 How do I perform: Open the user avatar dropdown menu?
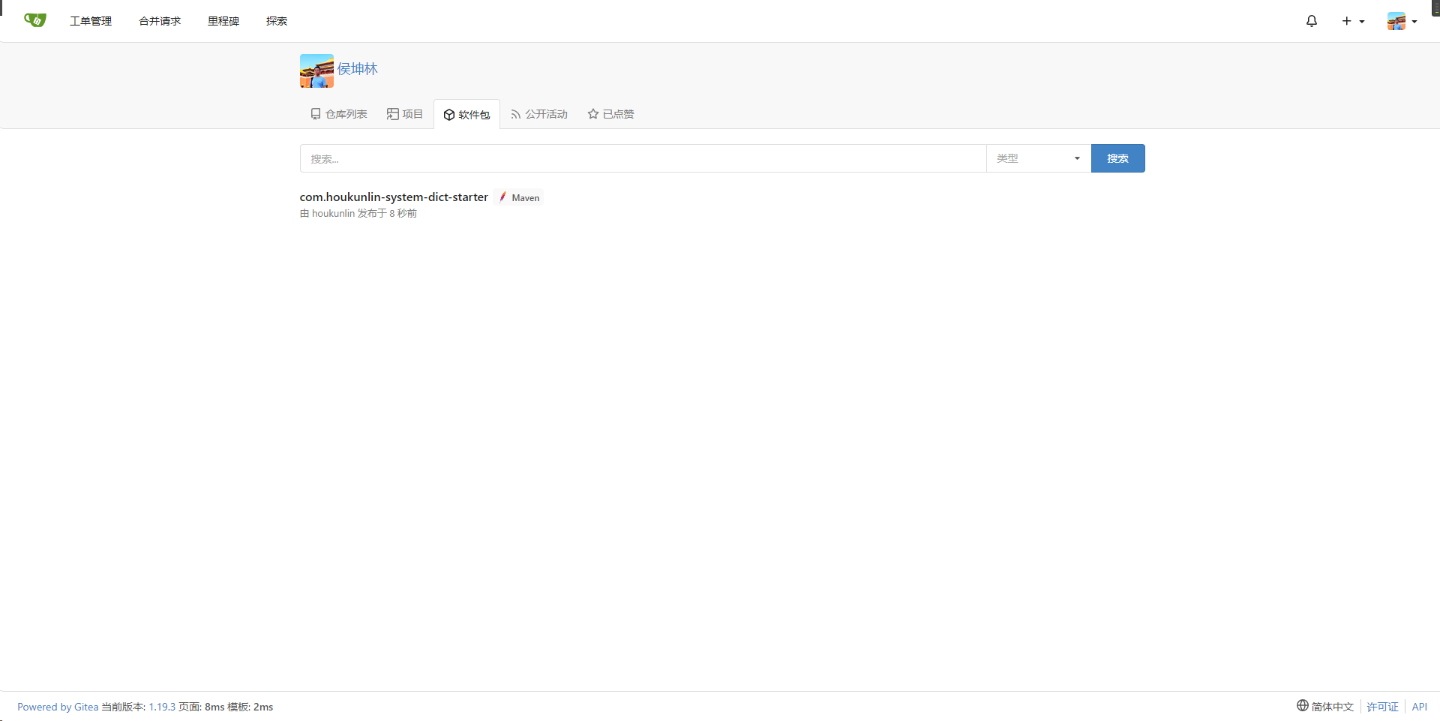[1401, 21]
